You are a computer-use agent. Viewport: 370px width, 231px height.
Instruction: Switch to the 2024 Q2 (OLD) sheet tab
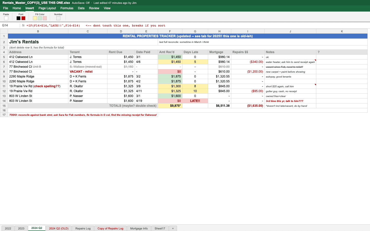[x=59, y=228]
